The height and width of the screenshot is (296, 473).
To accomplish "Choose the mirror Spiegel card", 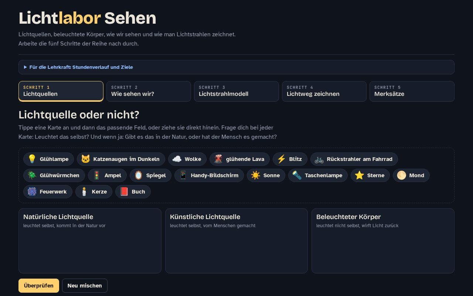I will coord(150,175).
